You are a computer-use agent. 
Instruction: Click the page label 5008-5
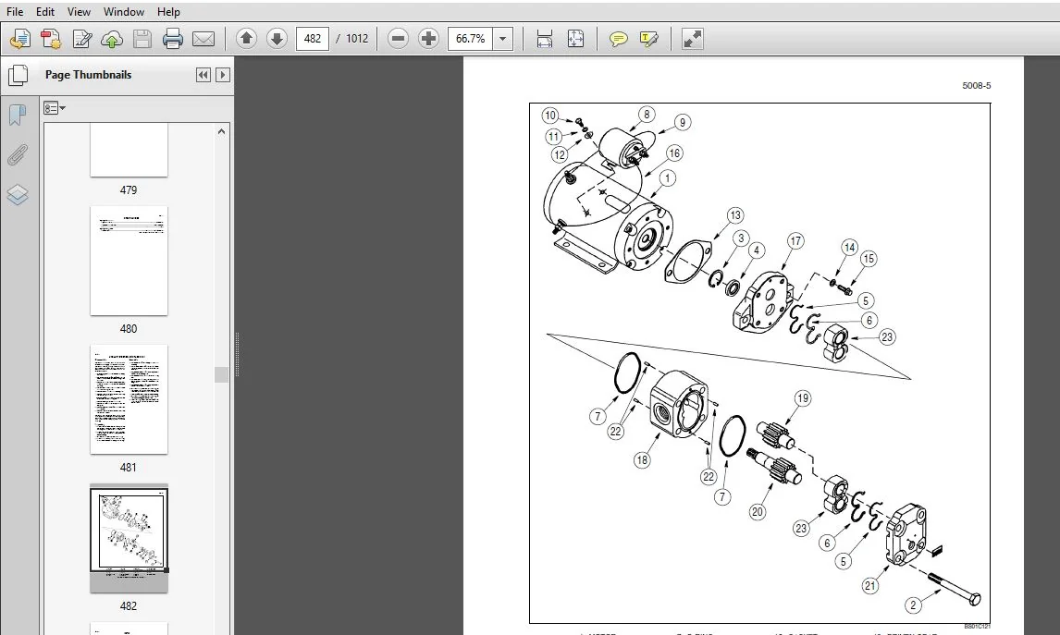pyautogui.click(x=976, y=86)
